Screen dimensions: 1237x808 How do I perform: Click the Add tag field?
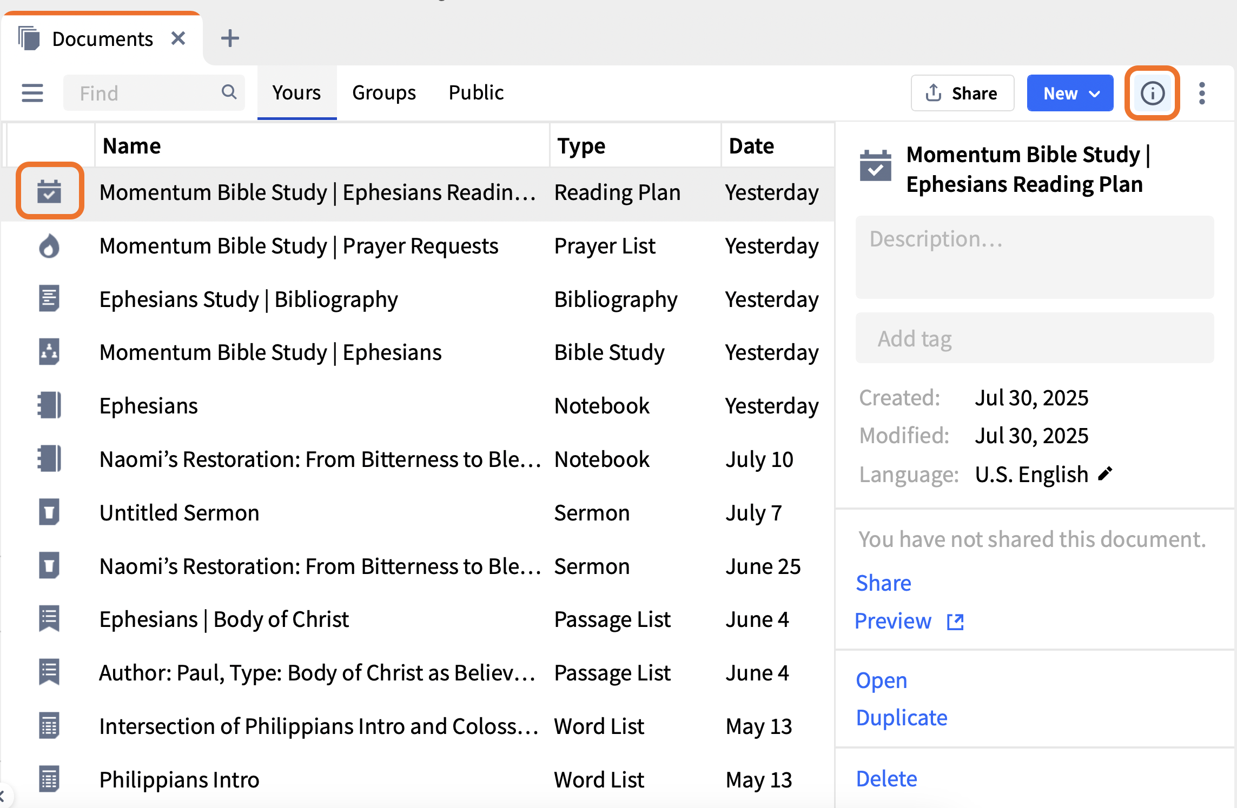coord(1035,338)
